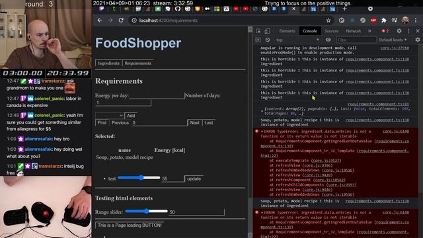The height and width of the screenshot is (238, 423).
Task: Open the Ingredients page tab
Action: coord(108,63)
